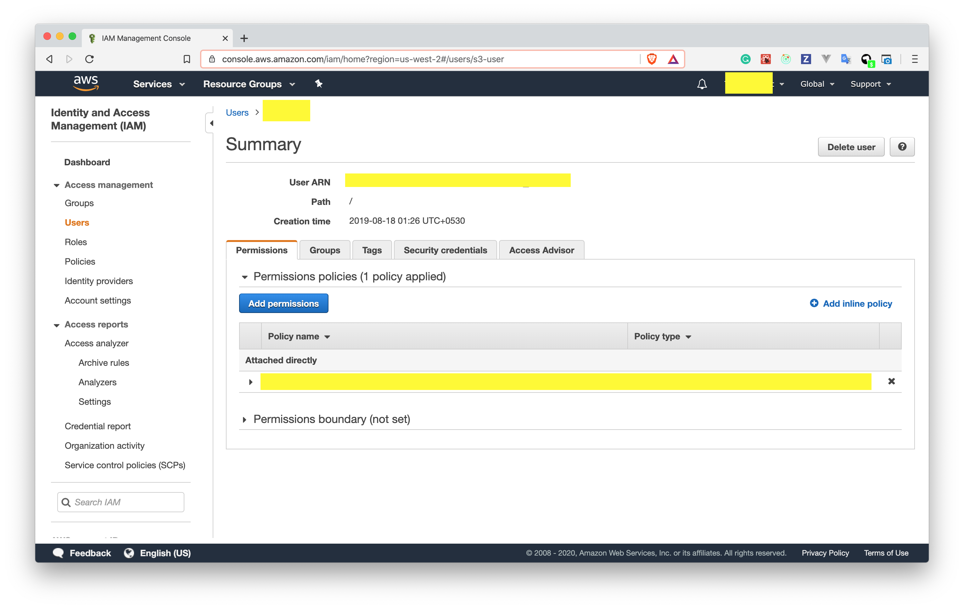
Task: Click Add inline policy link
Action: click(851, 304)
